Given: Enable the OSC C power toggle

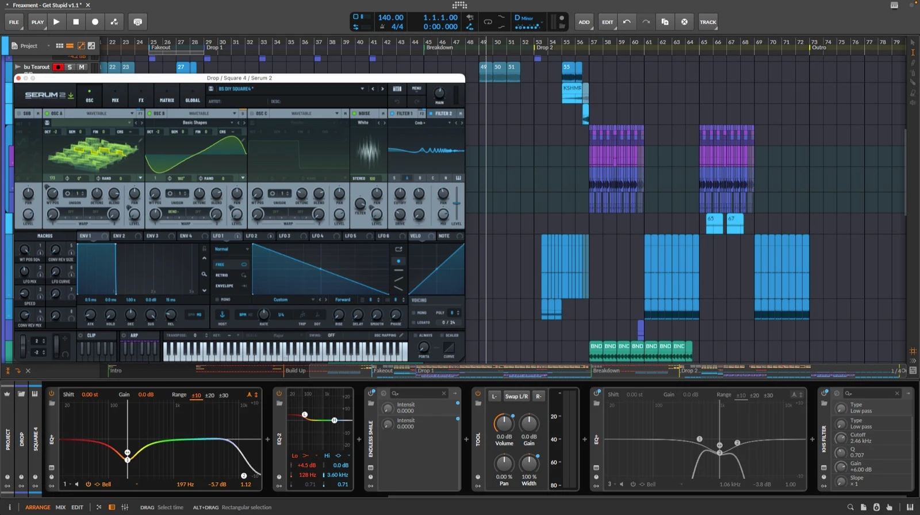Looking at the screenshot, I should click(x=252, y=114).
